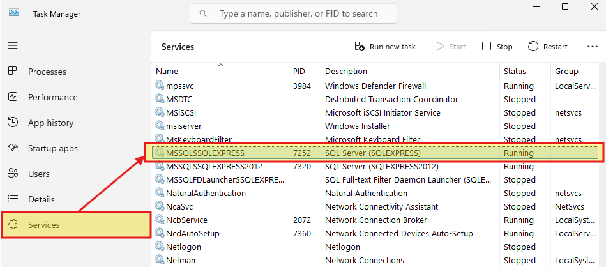The width and height of the screenshot is (606, 267).
Task: Sort by the Status column header
Action: point(515,71)
